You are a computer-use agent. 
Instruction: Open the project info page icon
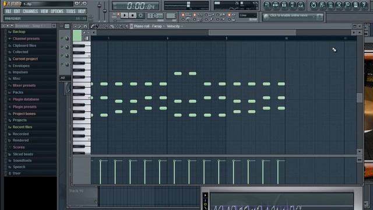coord(356,5)
